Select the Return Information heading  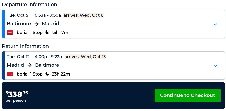(25, 46)
